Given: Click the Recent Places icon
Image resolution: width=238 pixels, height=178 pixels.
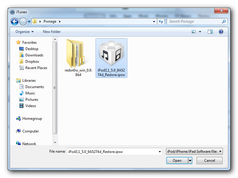Looking at the screenshot, I should click(x=21, y=68).
